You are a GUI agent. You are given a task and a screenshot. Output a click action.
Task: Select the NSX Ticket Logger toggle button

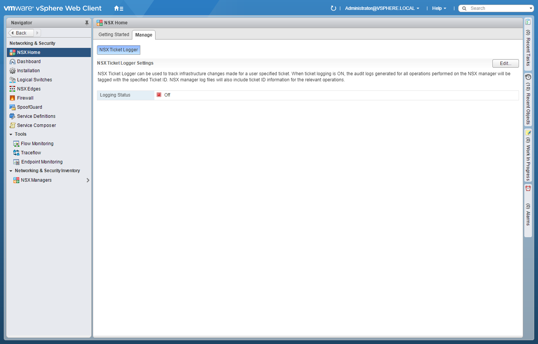point(119,50)
